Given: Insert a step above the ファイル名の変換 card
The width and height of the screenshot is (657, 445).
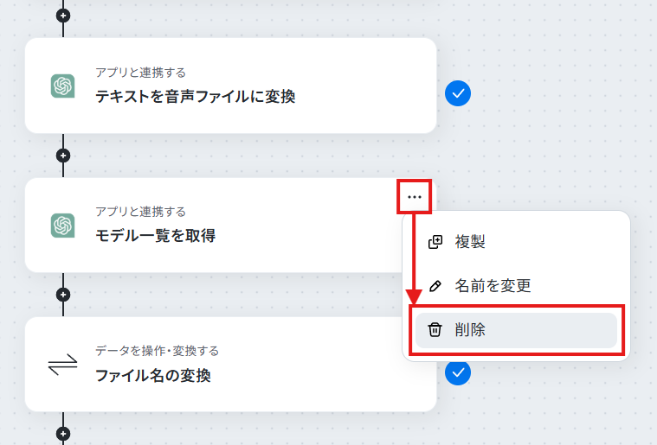Looking at the screenshot, I should [63, 295].
